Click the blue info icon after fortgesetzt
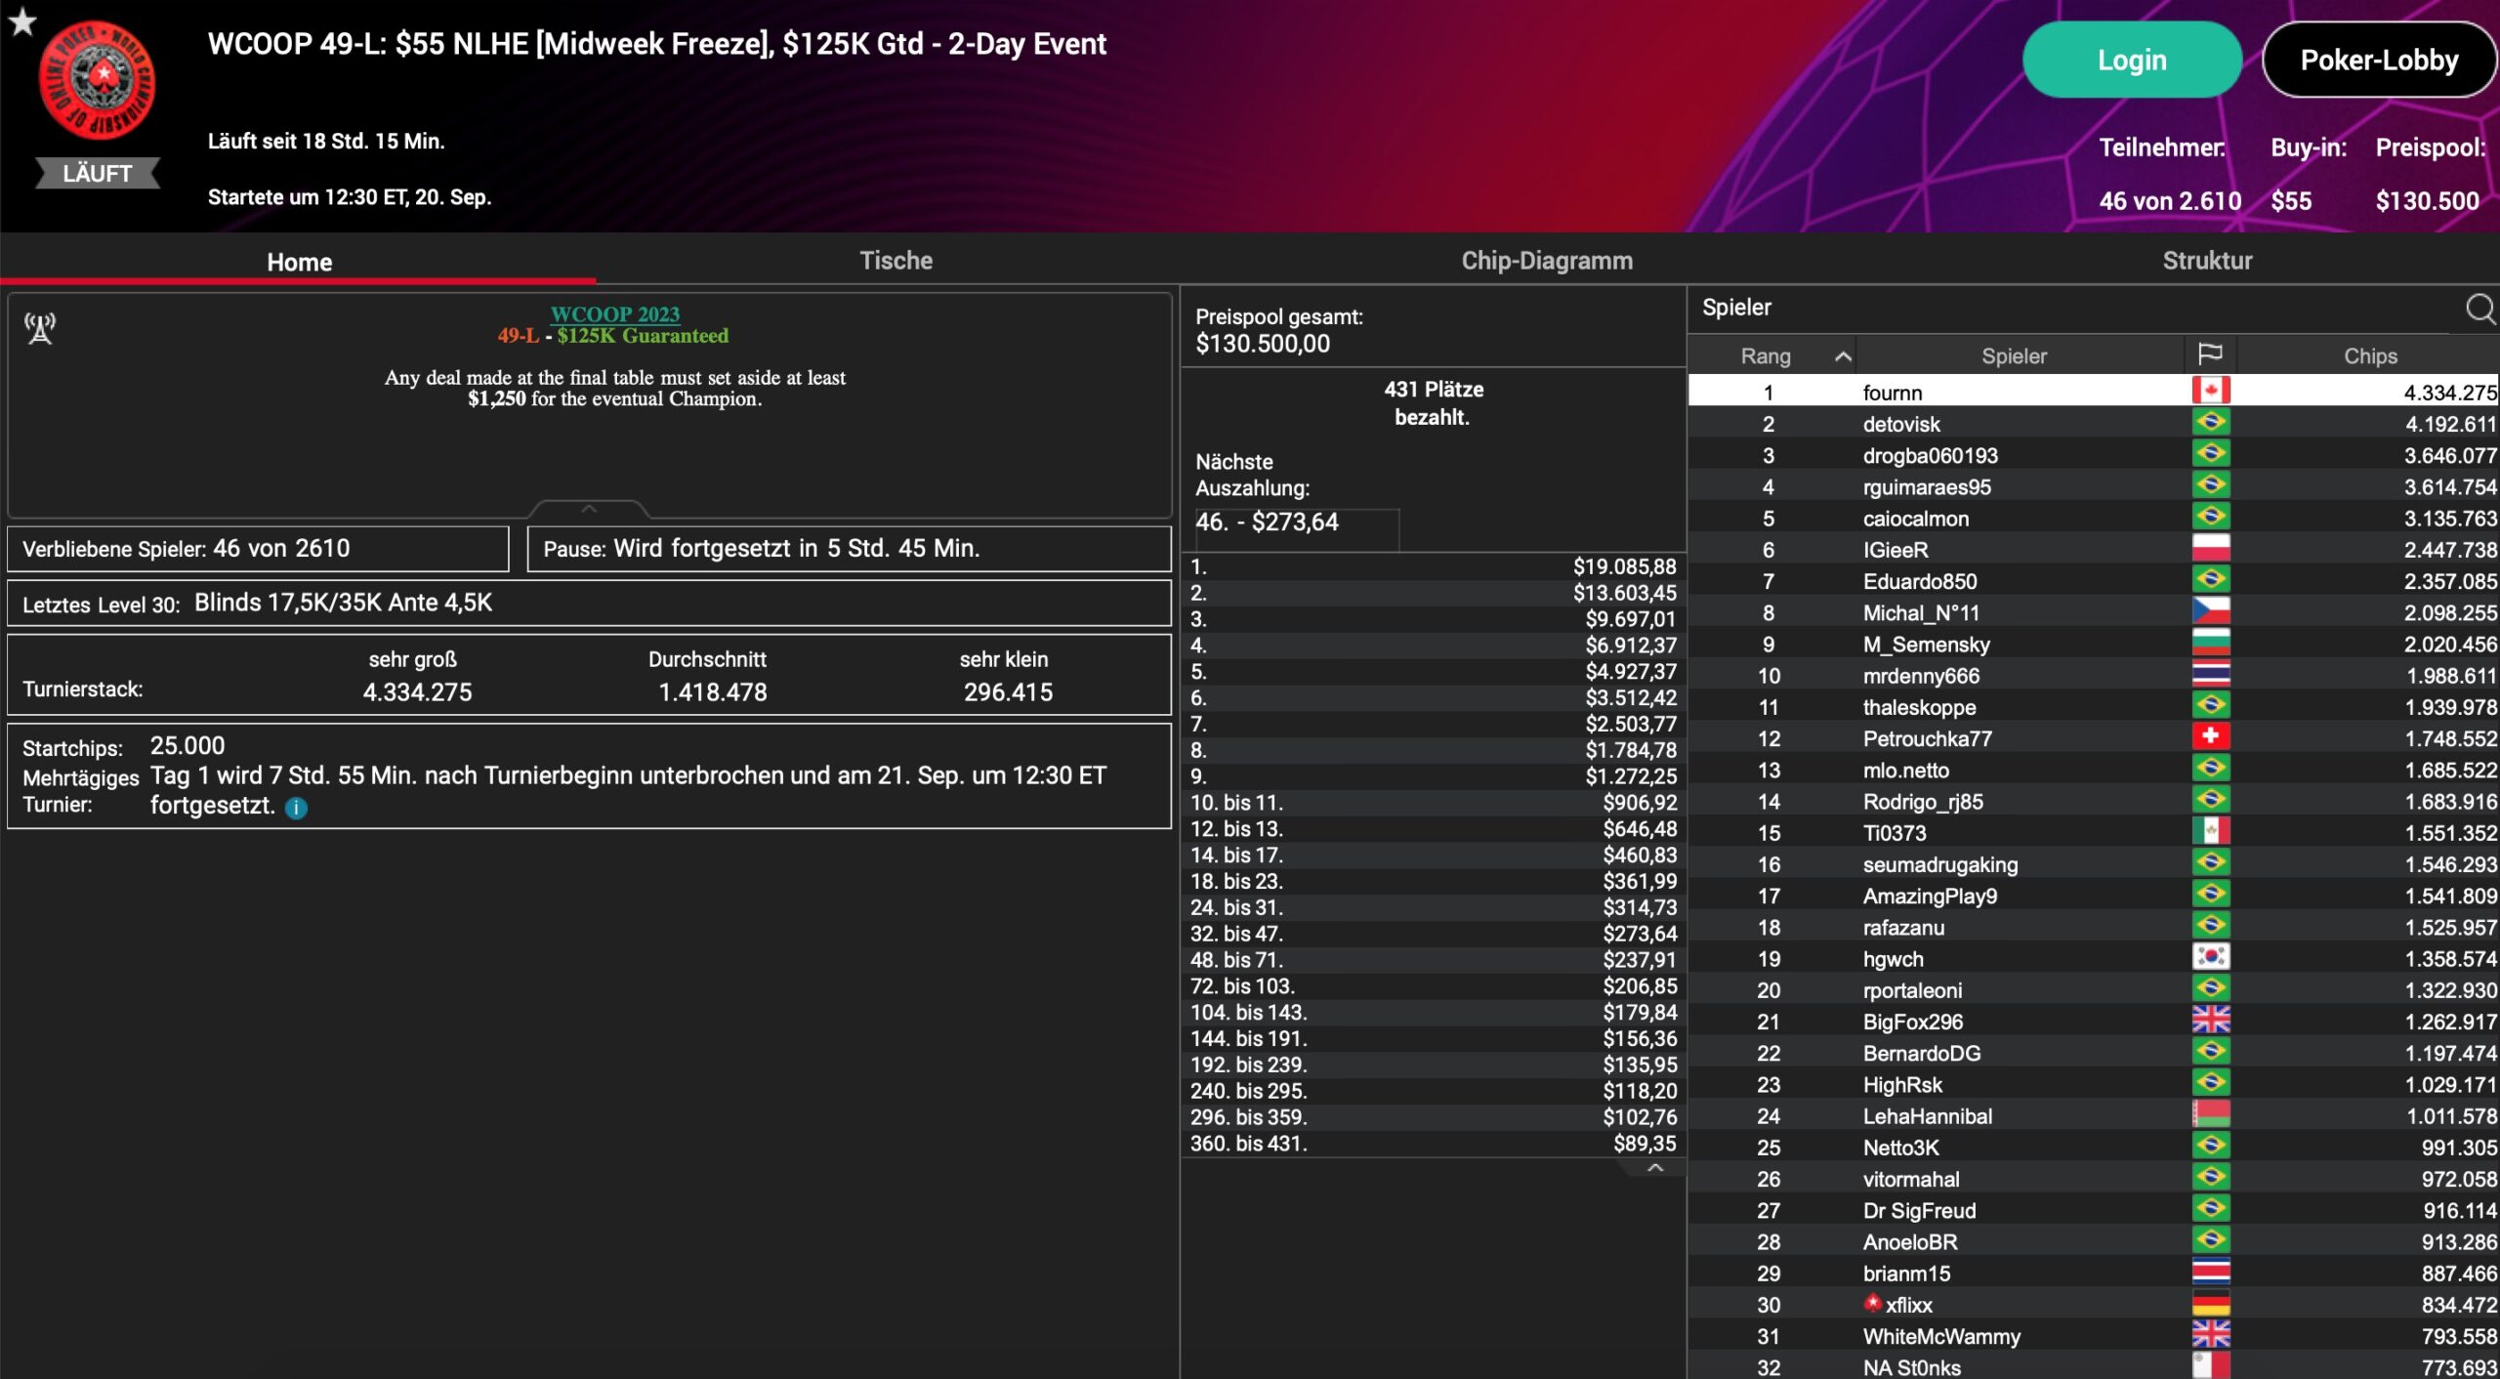The image size is (2500, 1379). [x=296, y=808]
